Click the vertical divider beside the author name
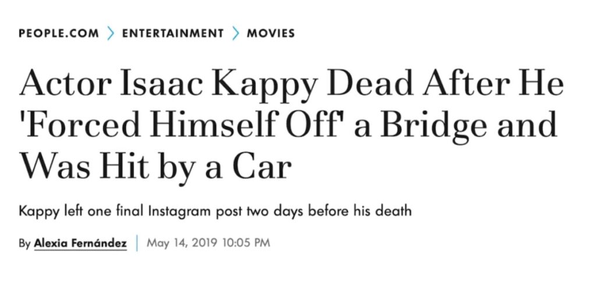 137,243
